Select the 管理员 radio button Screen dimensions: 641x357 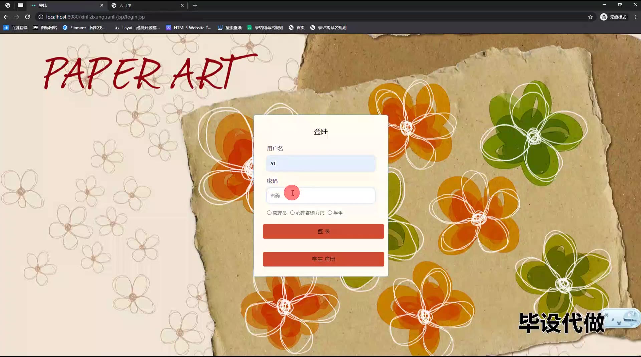pos(269,213)
